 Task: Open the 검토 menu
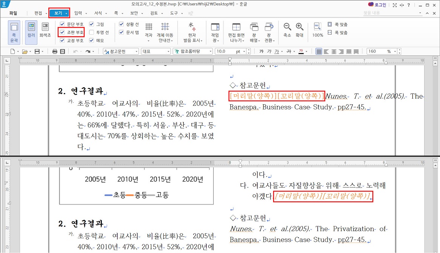point(154,13)
